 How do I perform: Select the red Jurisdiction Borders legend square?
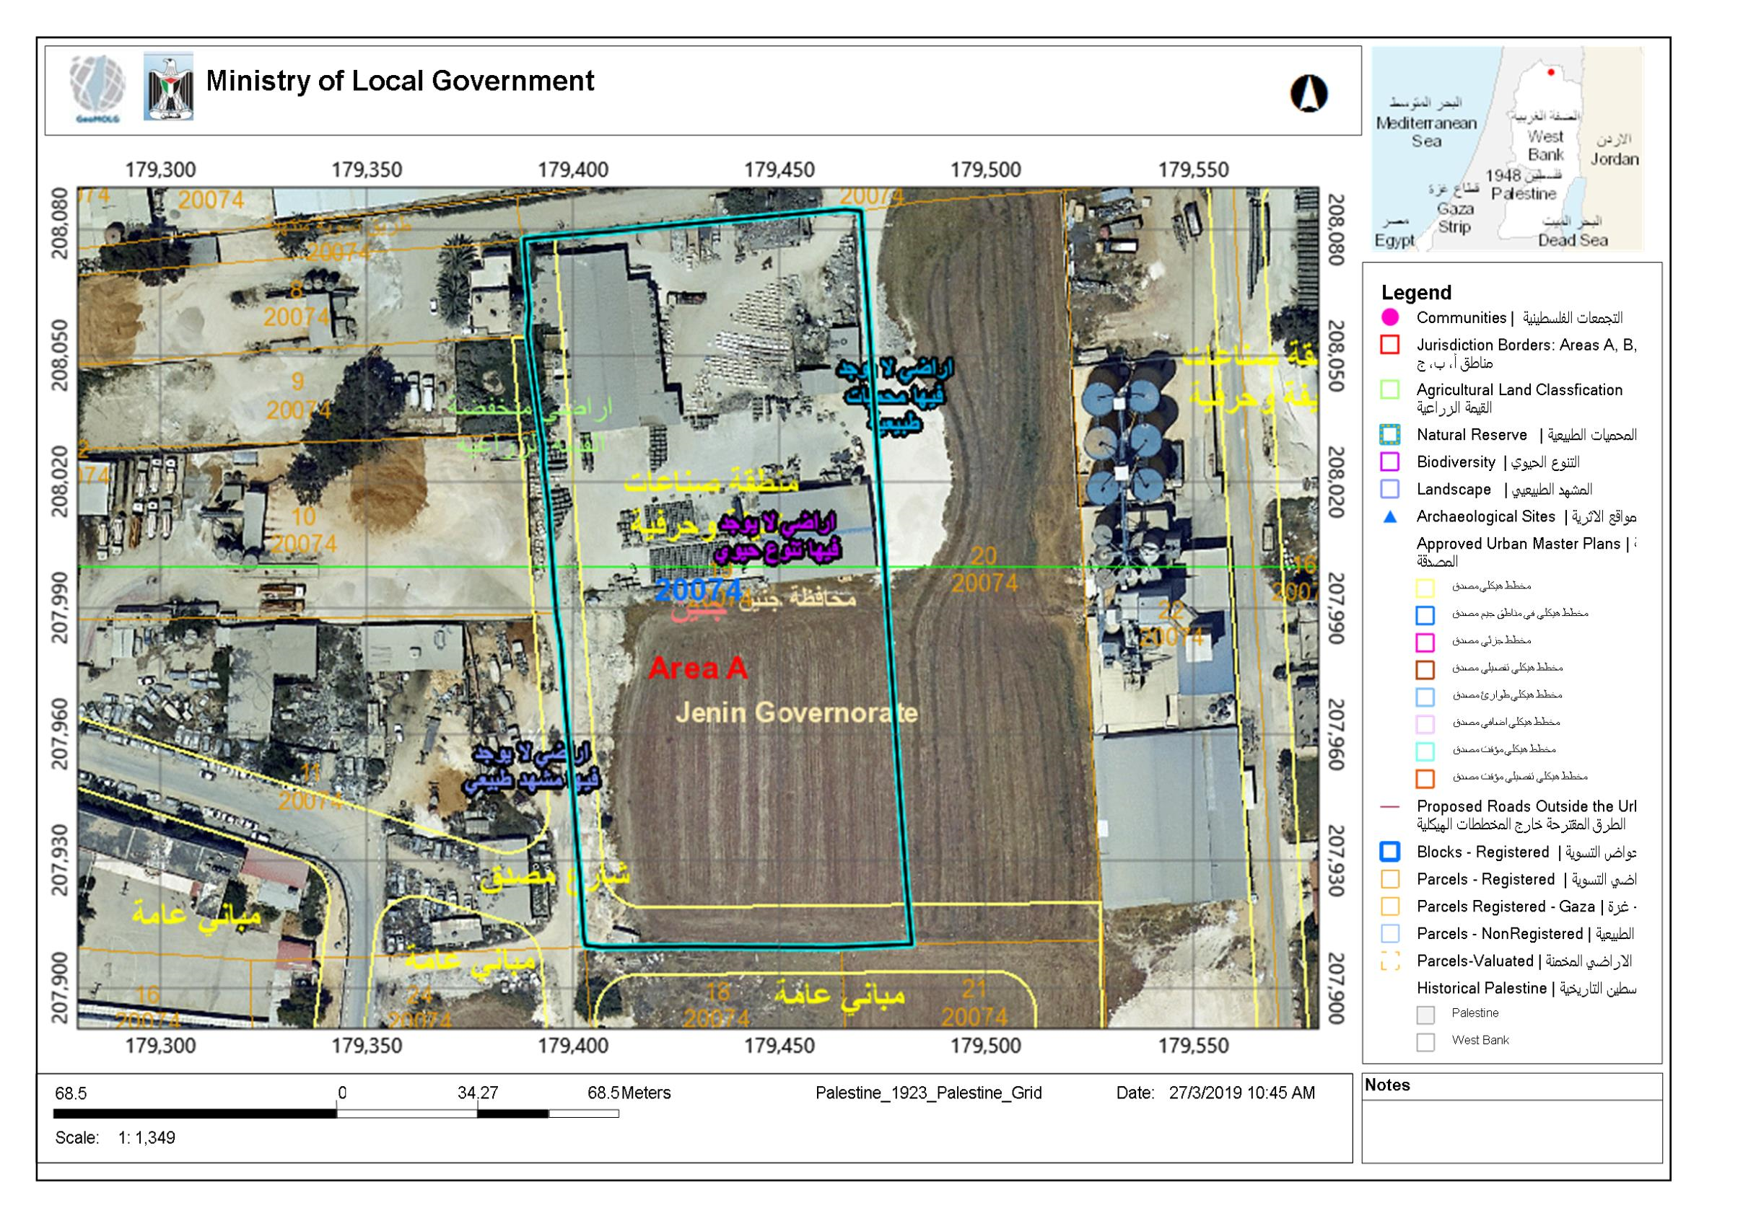pos(1390,345)
